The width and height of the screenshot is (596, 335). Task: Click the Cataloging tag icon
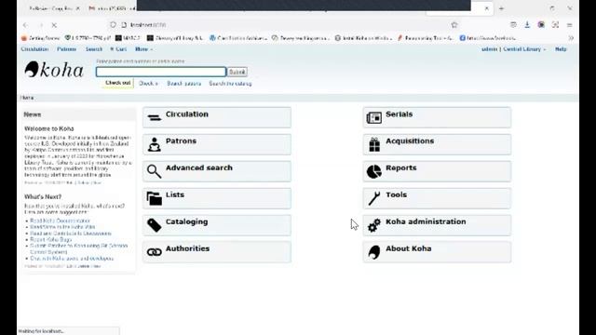pyautogui.click(x=155, y=225)
